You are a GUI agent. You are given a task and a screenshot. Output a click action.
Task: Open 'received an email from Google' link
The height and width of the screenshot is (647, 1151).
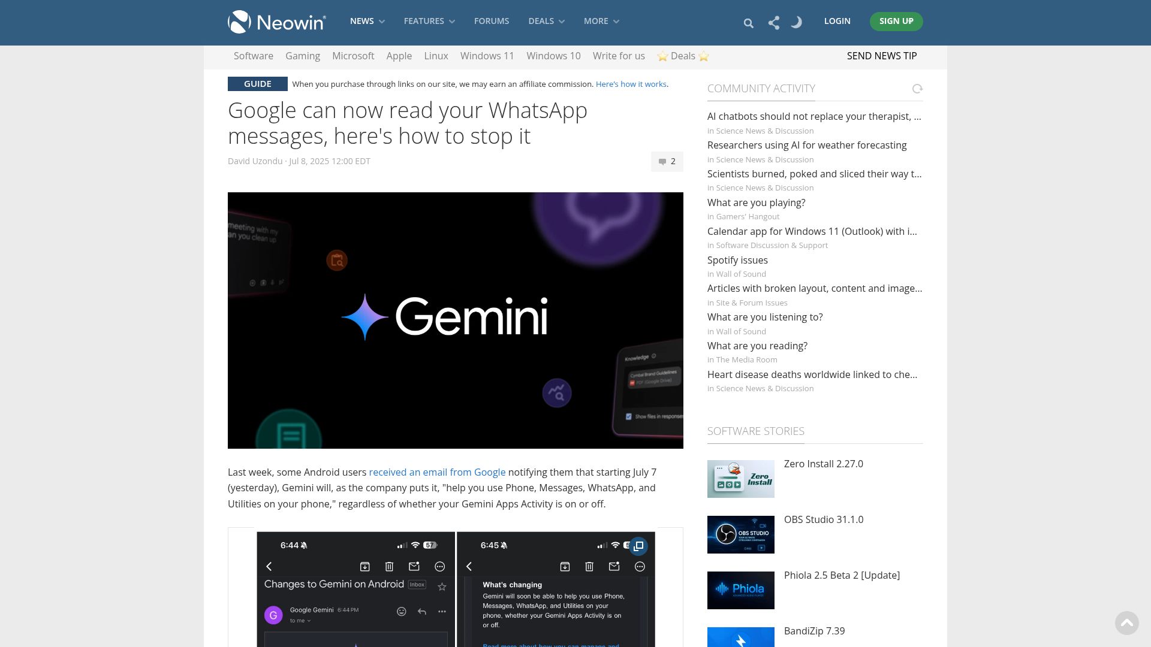click(x=437, y=472)
